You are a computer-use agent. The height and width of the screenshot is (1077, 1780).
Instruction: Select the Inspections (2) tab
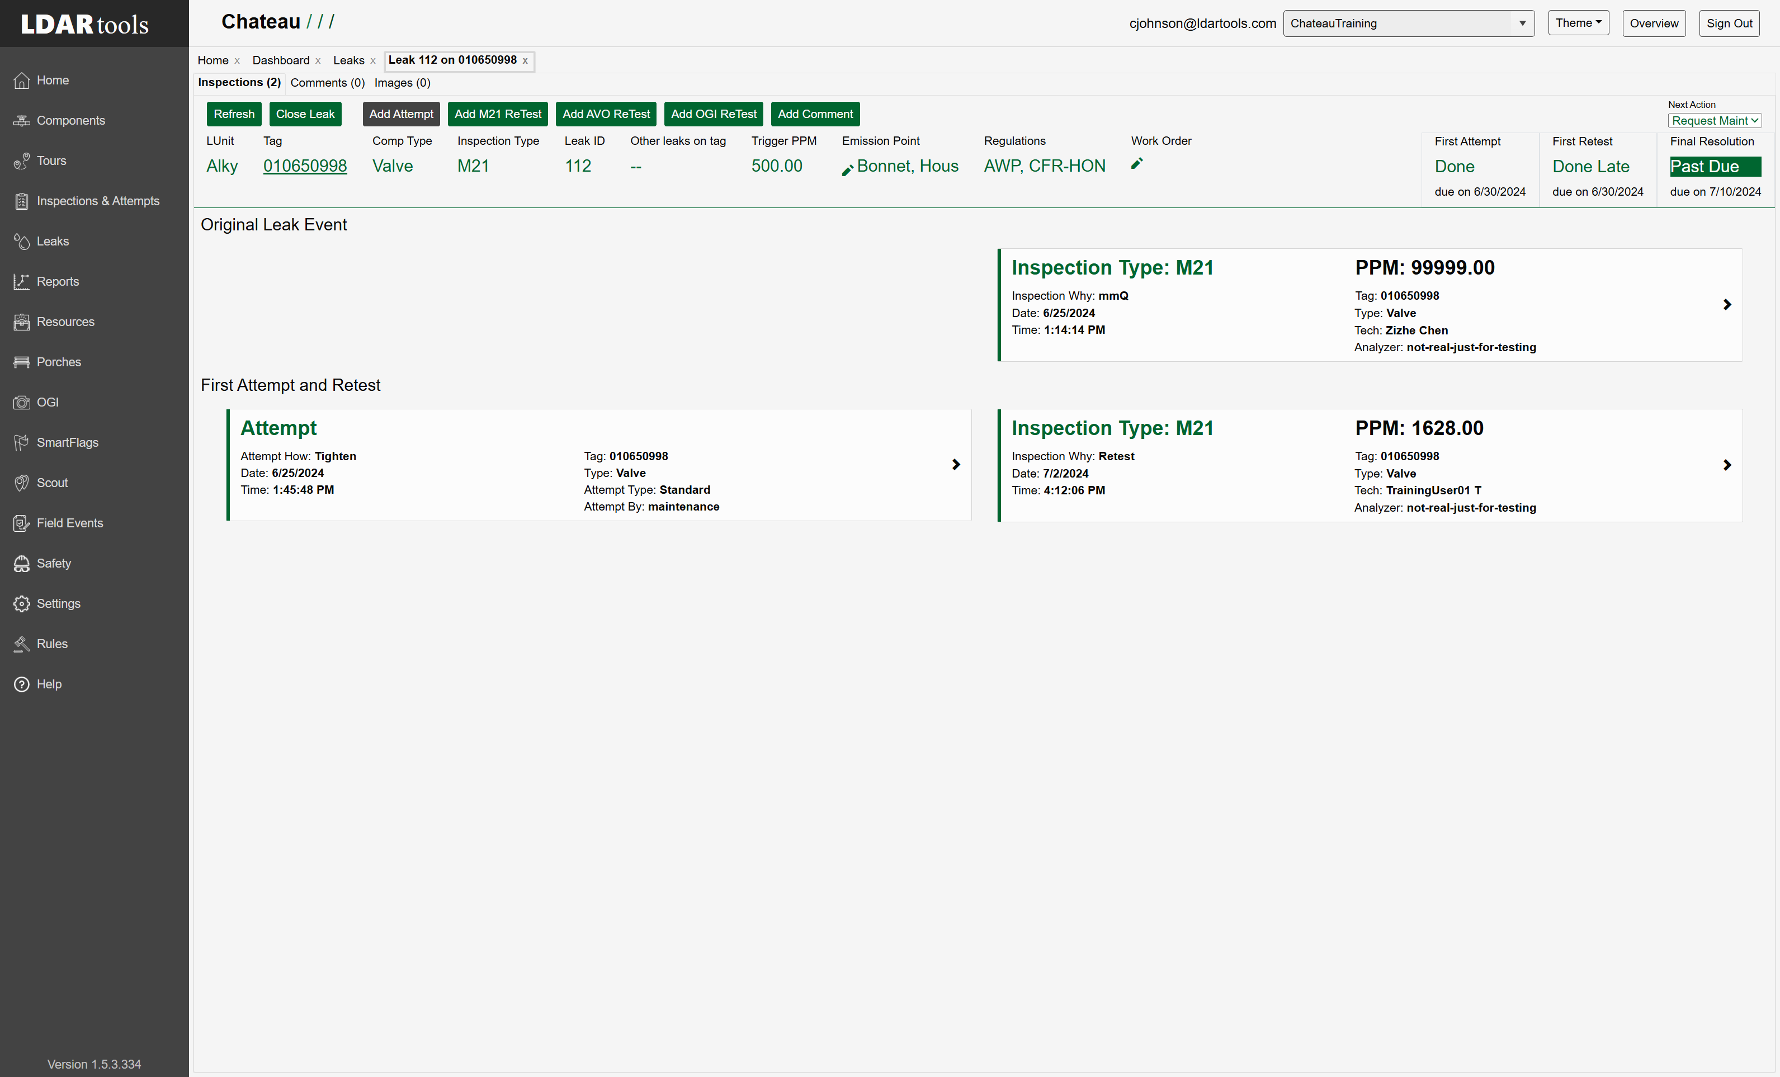click(239, 82)
